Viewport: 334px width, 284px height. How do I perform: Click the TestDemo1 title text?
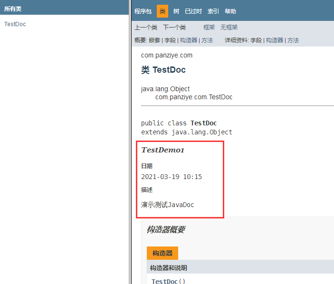162,150
